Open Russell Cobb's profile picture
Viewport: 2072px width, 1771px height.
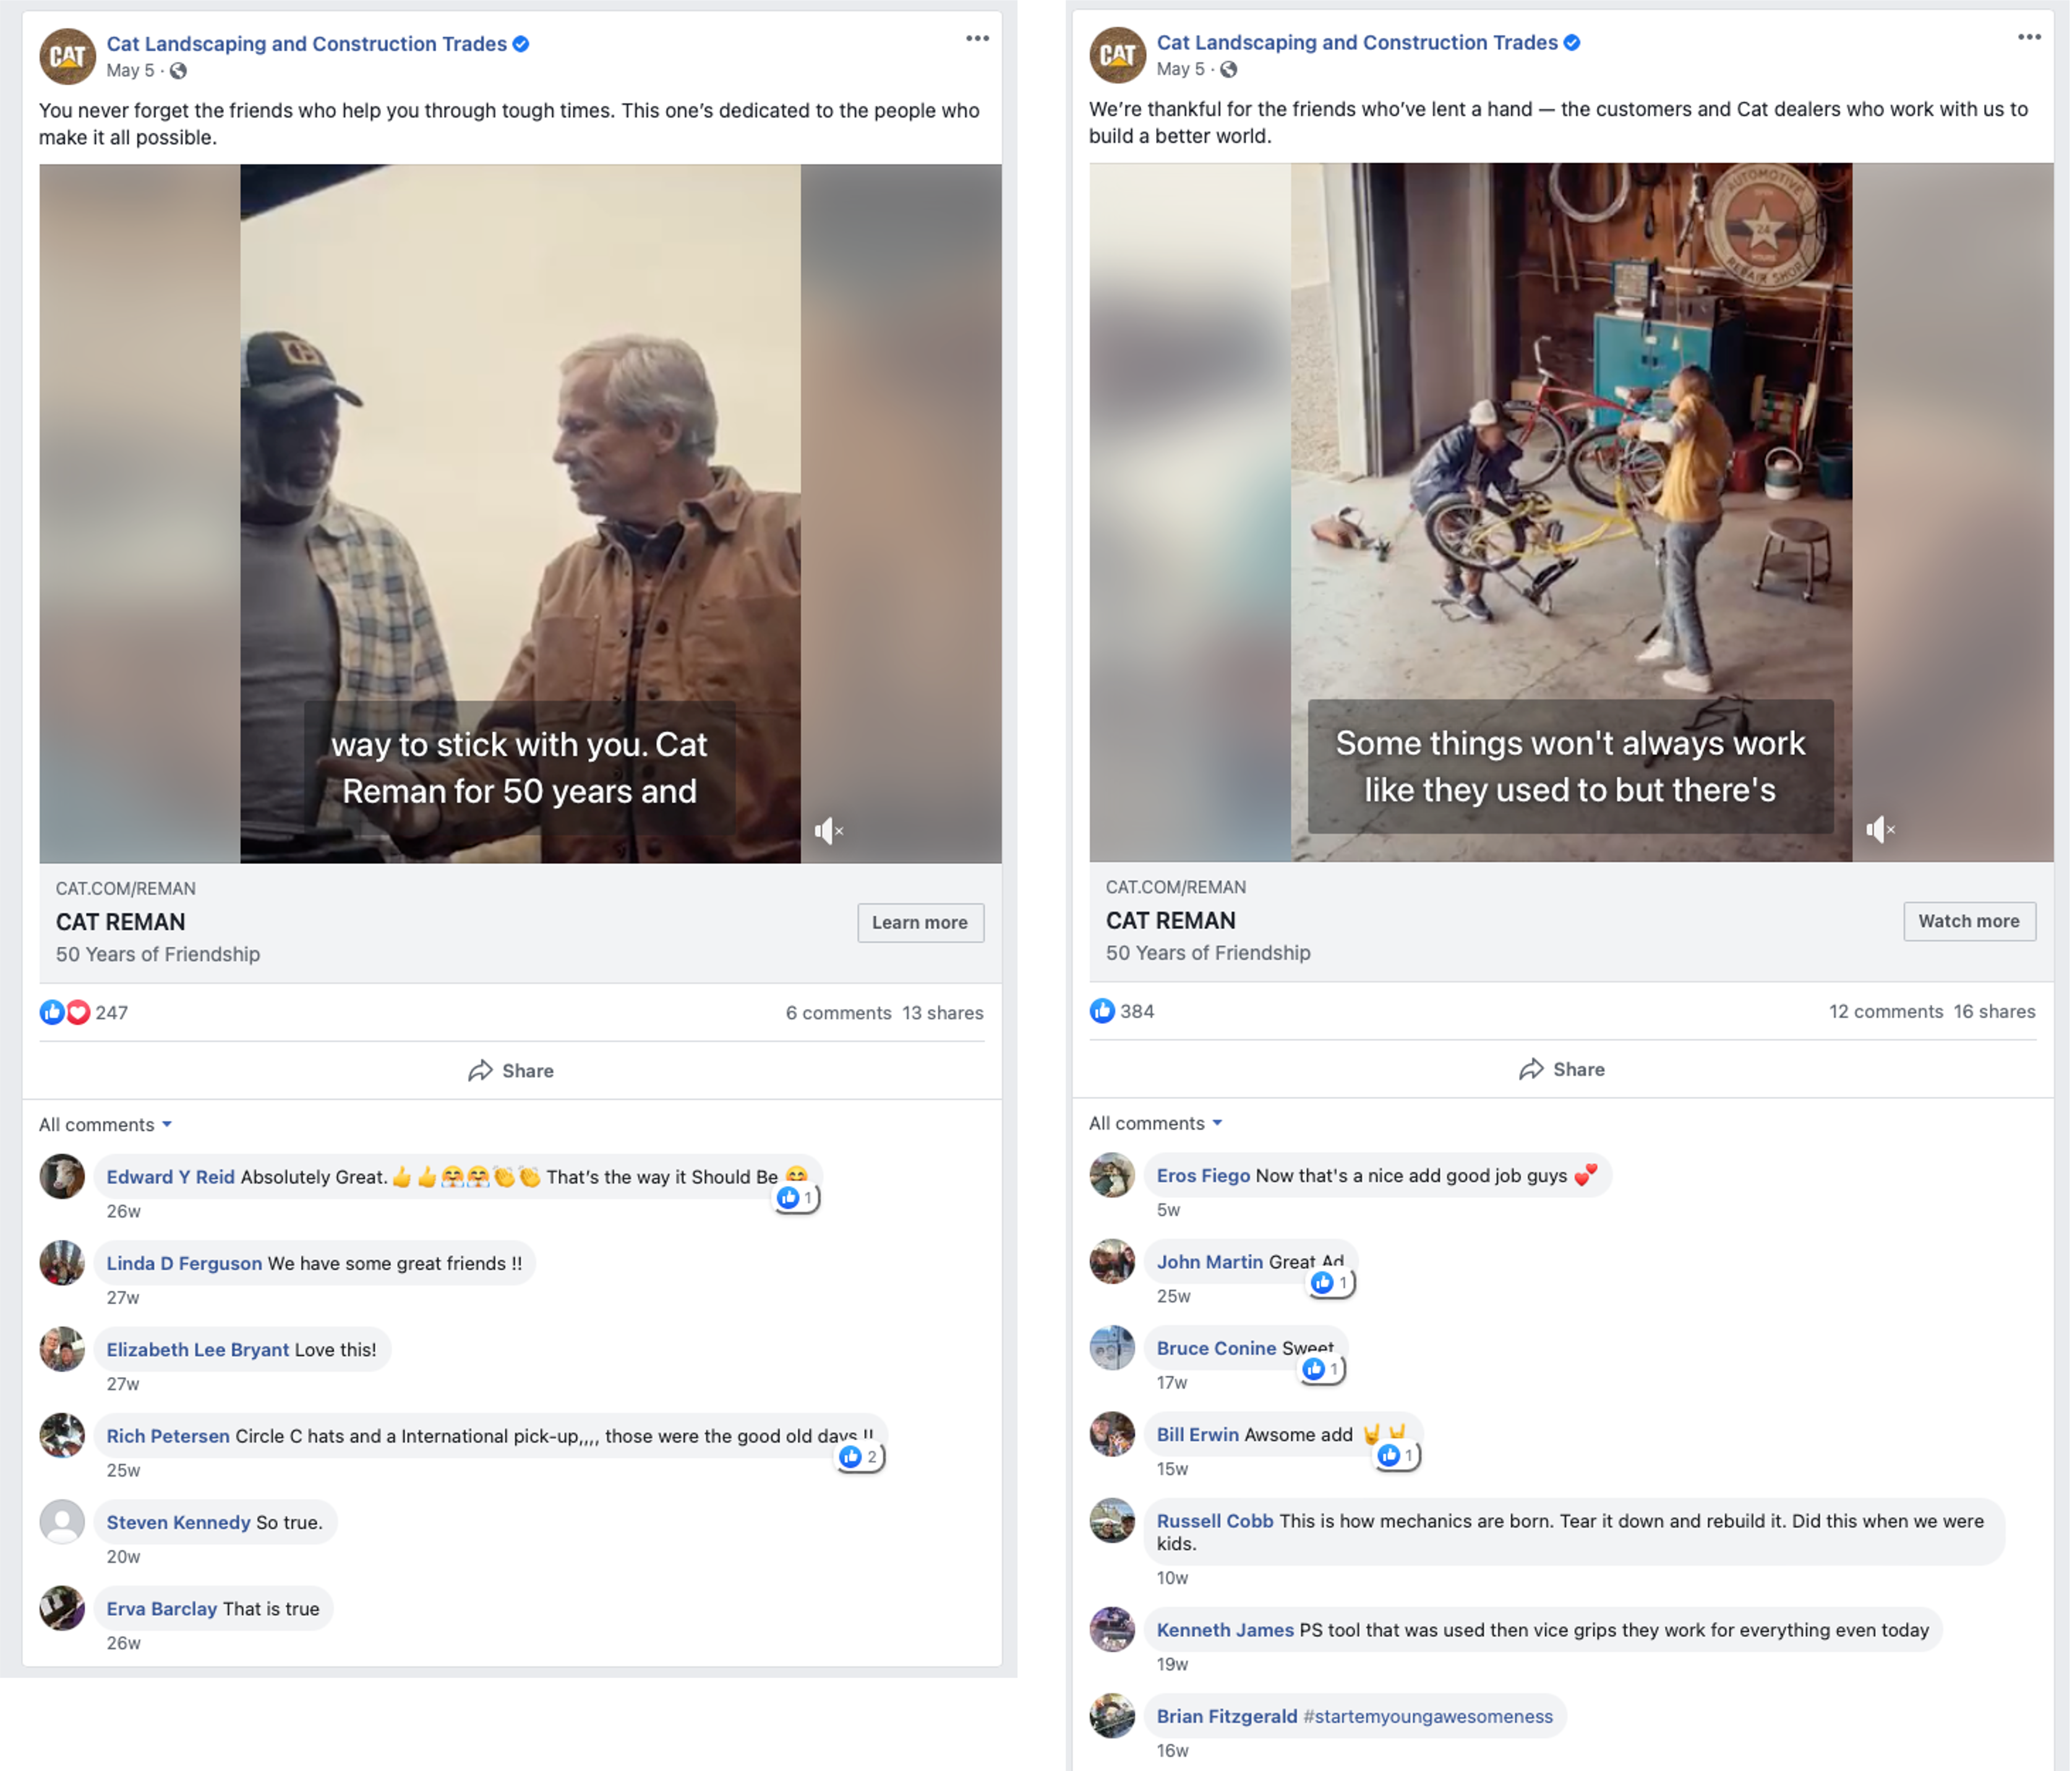click(x=1112, y=1521)
